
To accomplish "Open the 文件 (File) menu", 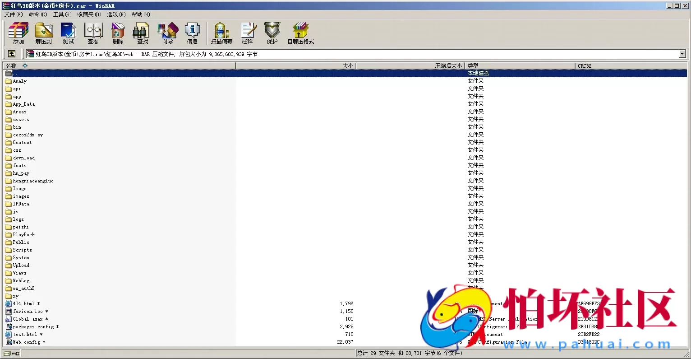I will [x=13, y=14].
